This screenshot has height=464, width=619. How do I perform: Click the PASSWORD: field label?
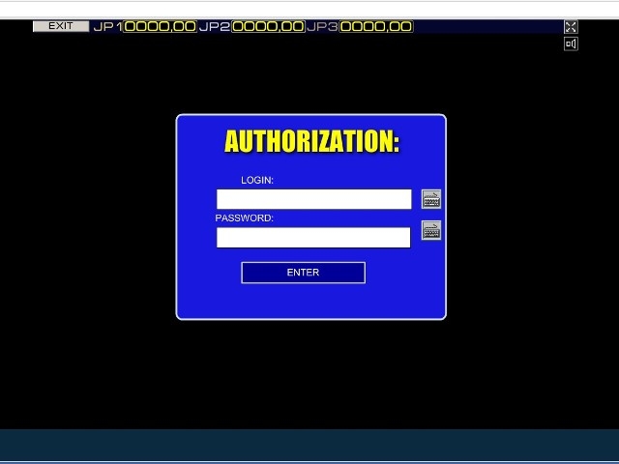click(x=245, y=218)
